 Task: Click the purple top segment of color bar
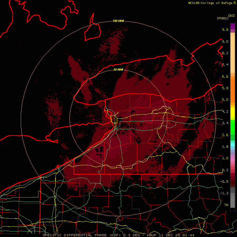coord(233,26)
